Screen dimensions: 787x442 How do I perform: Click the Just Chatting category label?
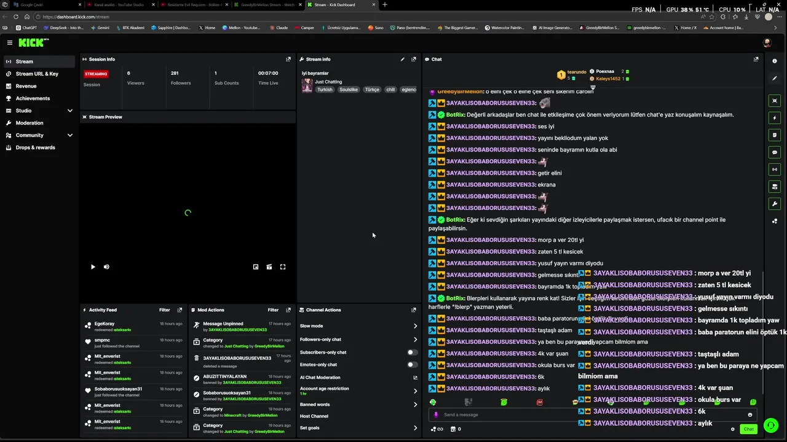(x=328, y=82)
